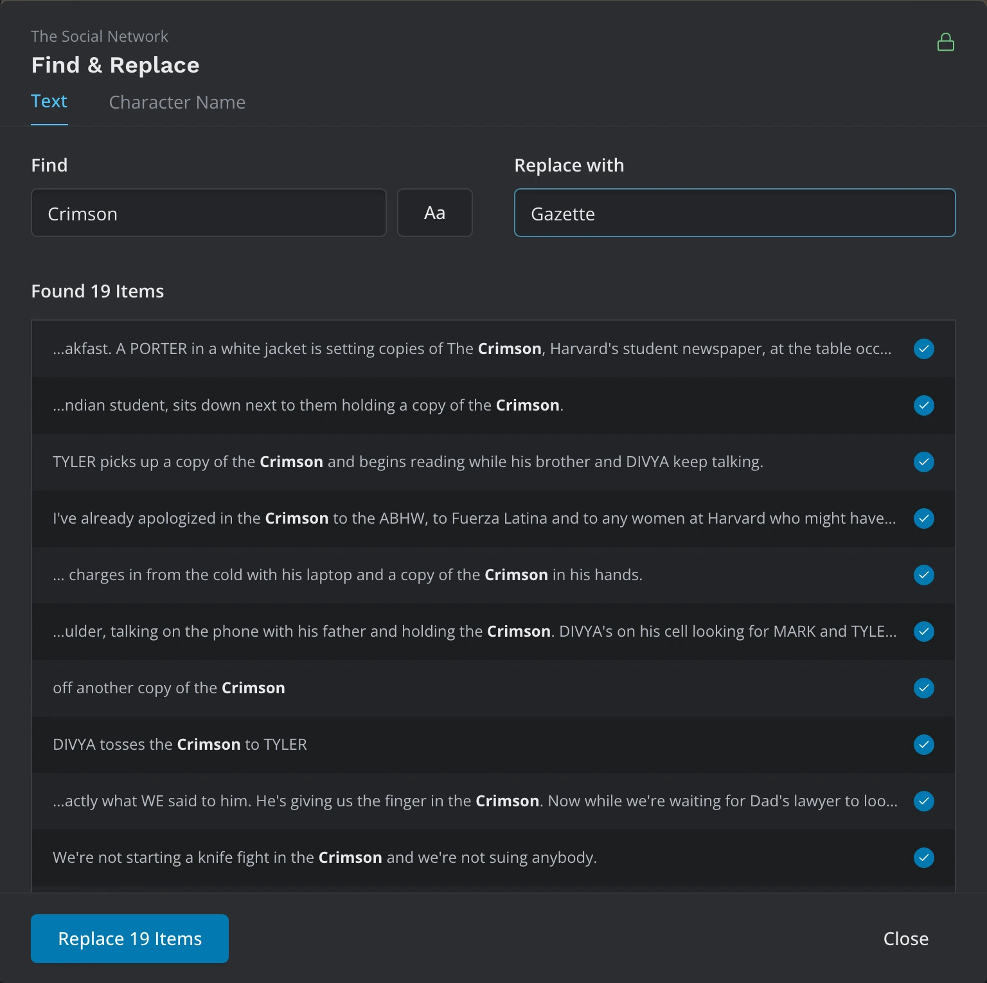
Task: Uncheck the 'charges in from the cold' result
Action: 924,575
